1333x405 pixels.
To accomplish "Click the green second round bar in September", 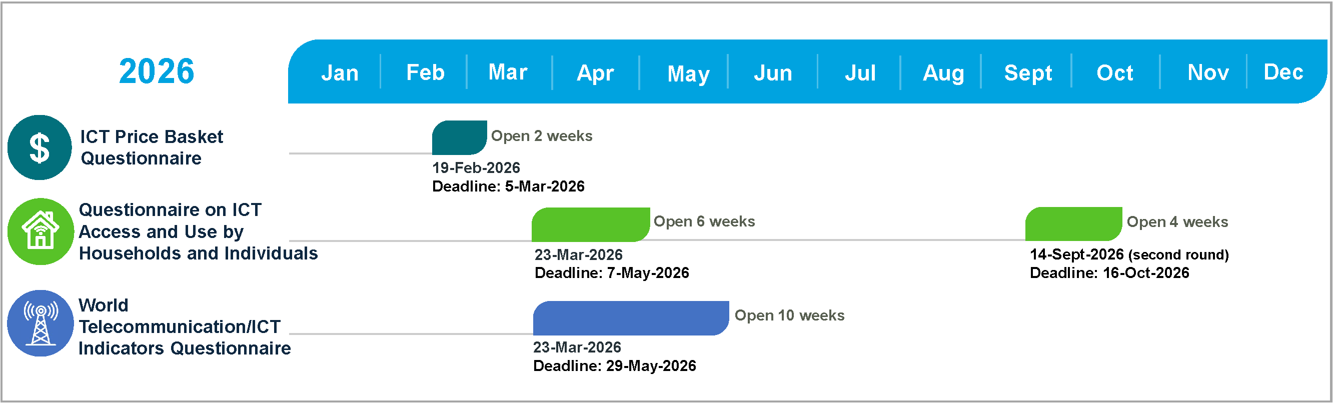I will click(1073, 224).
